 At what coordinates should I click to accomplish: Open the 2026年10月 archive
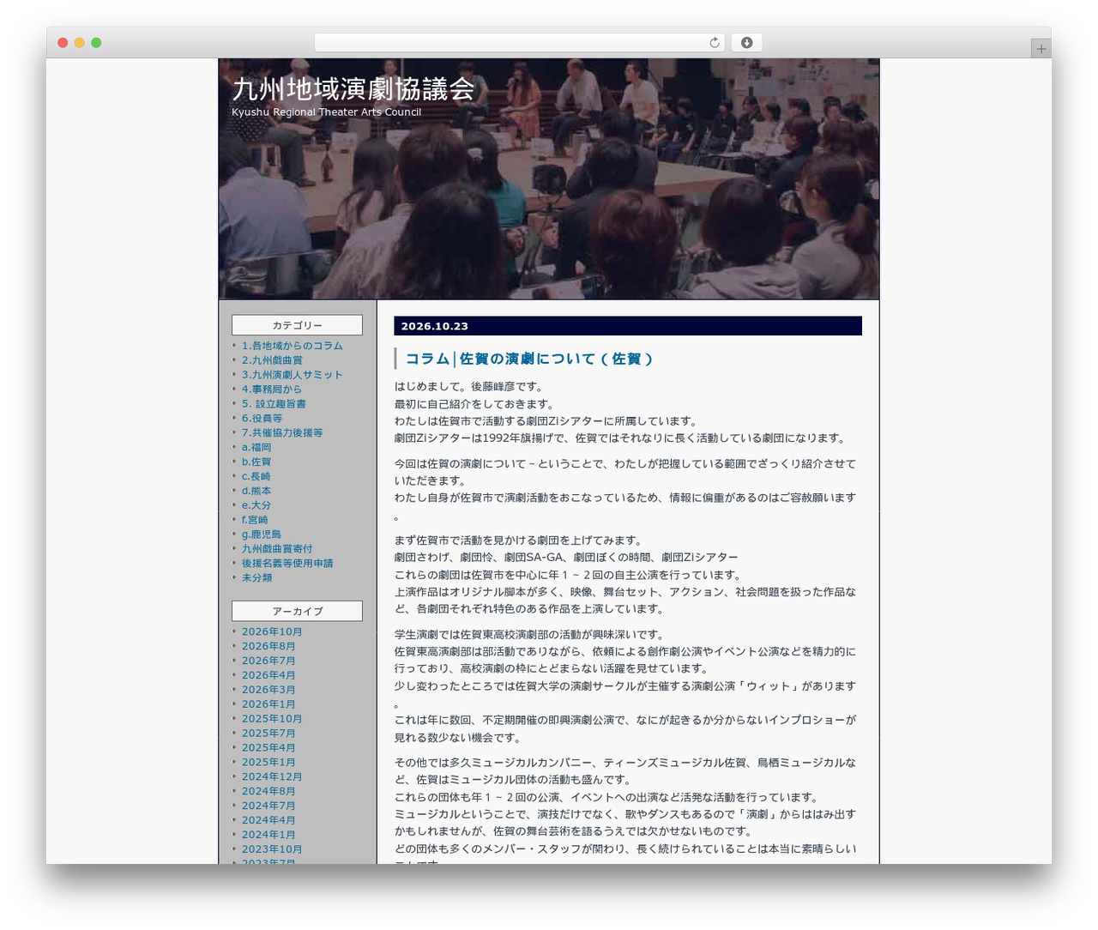point(272,632)
